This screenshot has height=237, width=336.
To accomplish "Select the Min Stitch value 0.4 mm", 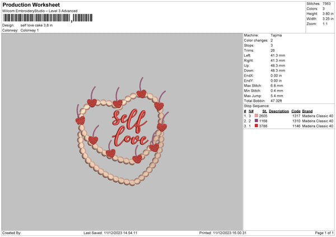I will coord(277,91).
